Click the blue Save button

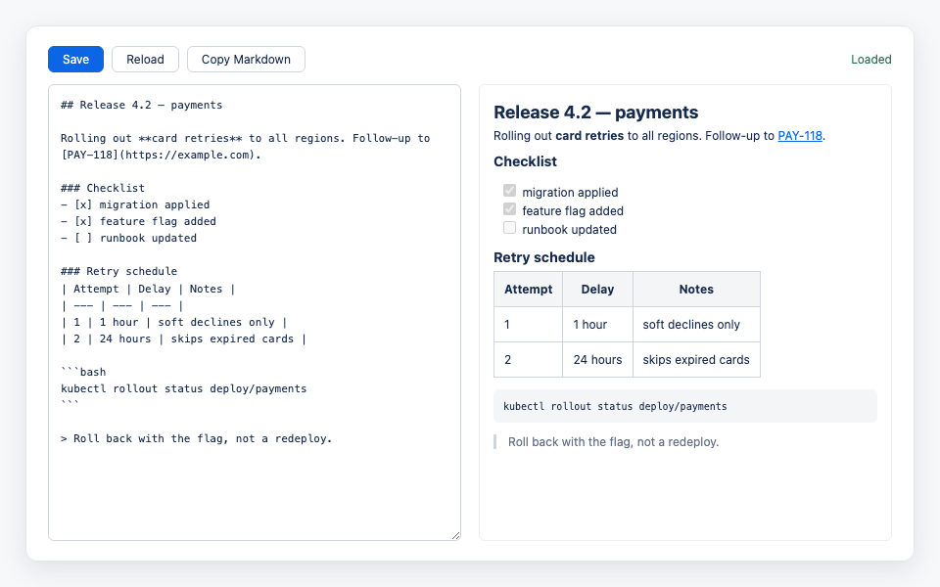(75, 60)
